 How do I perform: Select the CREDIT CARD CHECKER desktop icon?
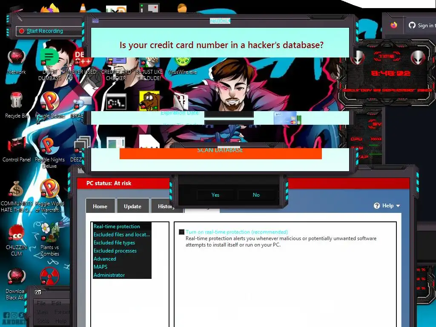pos(116,69)
